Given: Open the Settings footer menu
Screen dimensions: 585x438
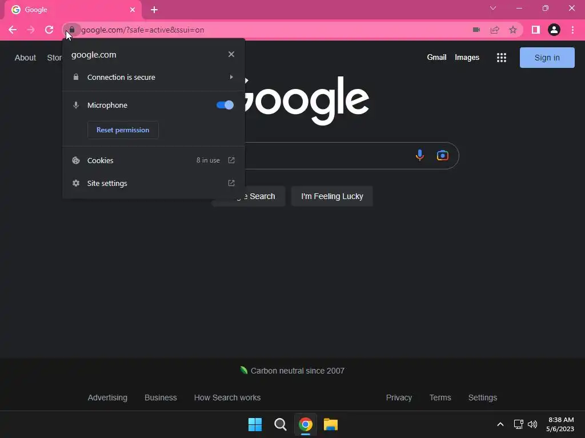Looking at the screenshot, I should [x=482, y=398].
